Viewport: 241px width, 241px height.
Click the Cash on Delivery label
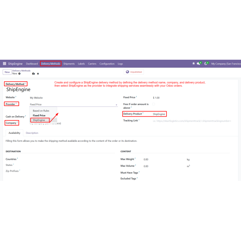[15, 117]
